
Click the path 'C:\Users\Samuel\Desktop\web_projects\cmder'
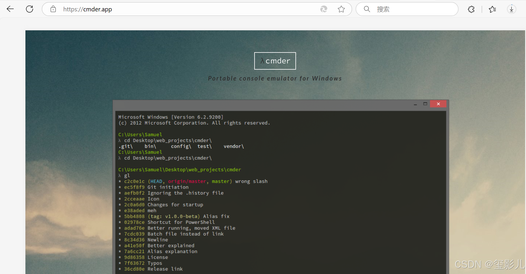pyautogui.click(x=180, y=170)
